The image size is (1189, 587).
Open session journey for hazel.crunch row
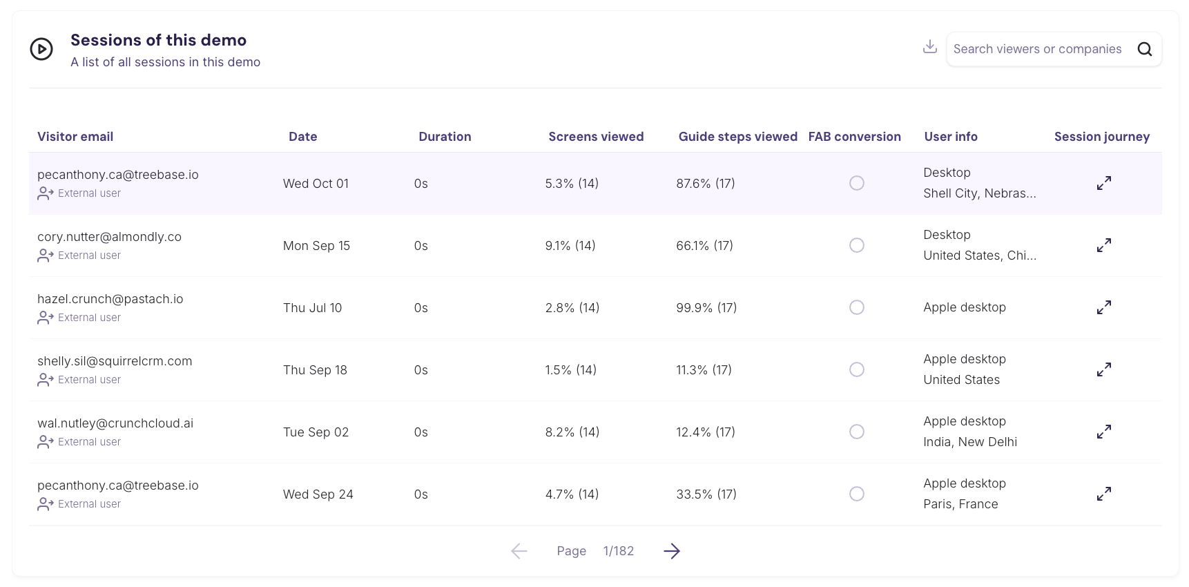[x=1103, y=307]
